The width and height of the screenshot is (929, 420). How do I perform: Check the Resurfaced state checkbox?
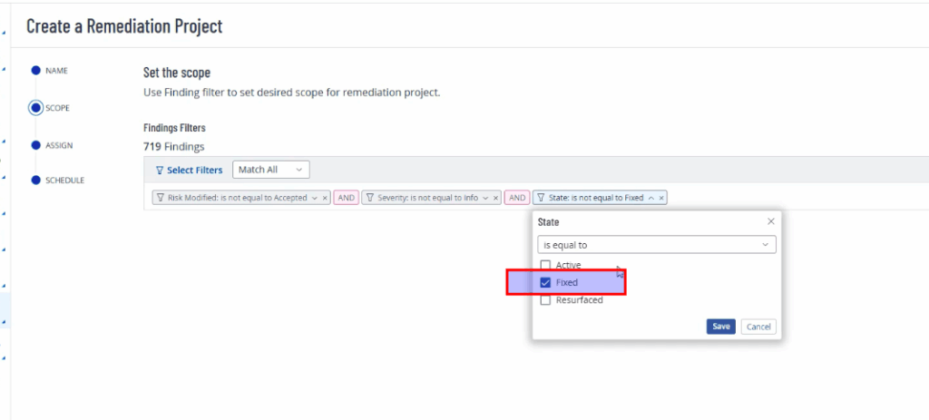tap(545, 300)
